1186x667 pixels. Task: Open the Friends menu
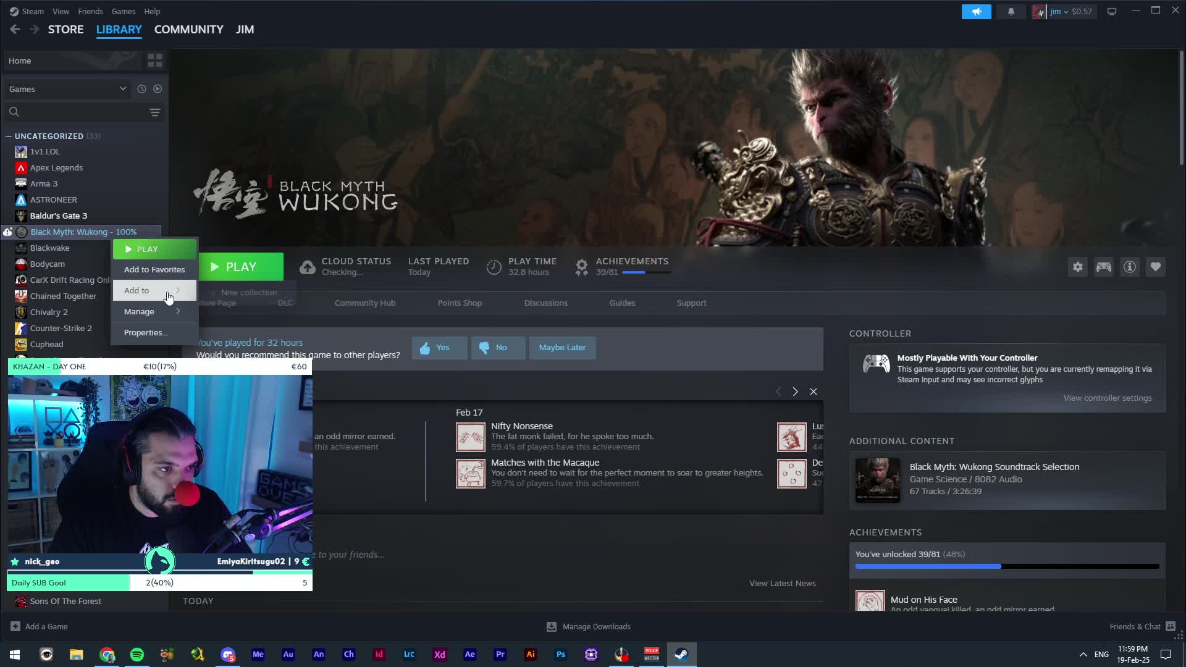[x=90, y=11]
